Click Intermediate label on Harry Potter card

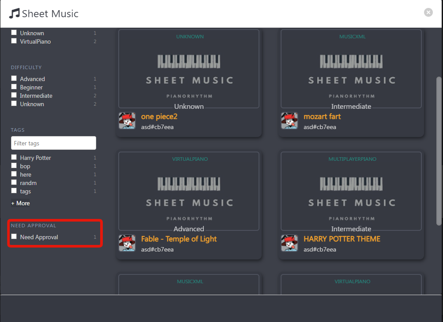tap(351, 229)
